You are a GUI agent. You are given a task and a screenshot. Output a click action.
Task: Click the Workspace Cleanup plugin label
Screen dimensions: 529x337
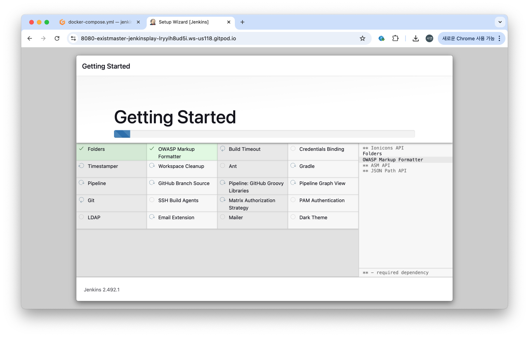point(181,166)
